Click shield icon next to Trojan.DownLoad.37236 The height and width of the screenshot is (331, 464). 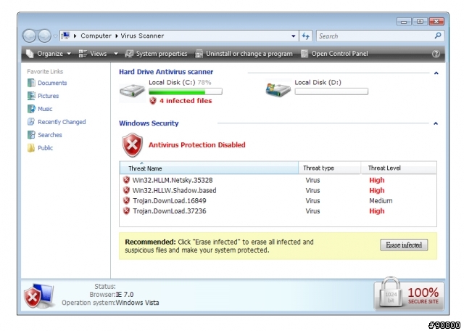(126, 211)
